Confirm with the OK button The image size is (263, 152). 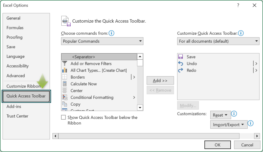coord(218,145)
